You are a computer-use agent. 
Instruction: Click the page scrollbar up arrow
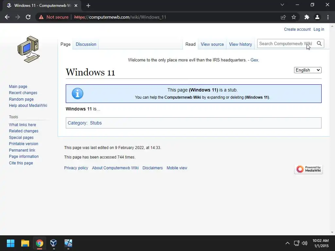tap(332, 26)
